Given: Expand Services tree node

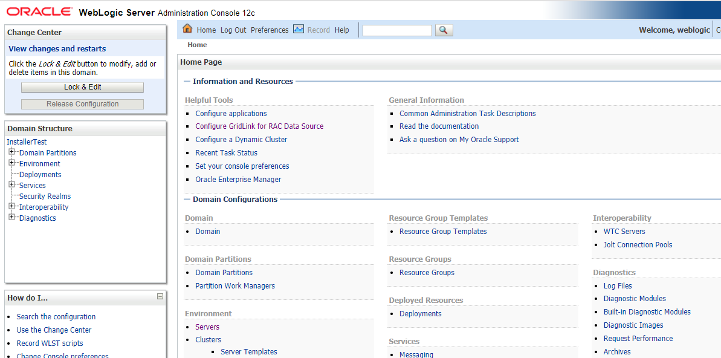Looking at the screenshot, I should (x=11, y=185).
